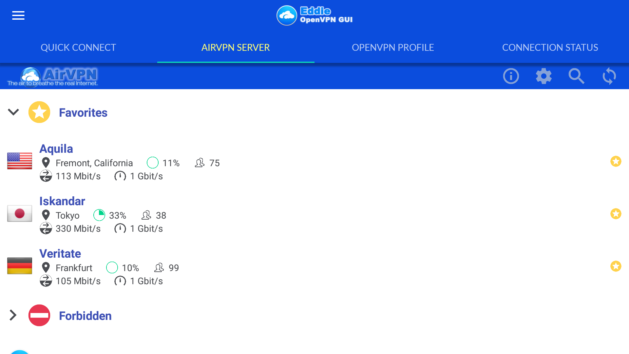
Task: Remove Veritate from favorites star
Action: (x=616, y=266)
